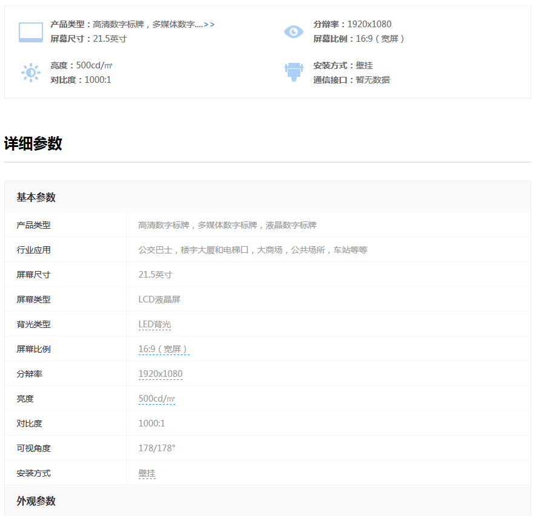Click the connector port installation icon
Screen dimensions: 533x516
click(294, 73)
